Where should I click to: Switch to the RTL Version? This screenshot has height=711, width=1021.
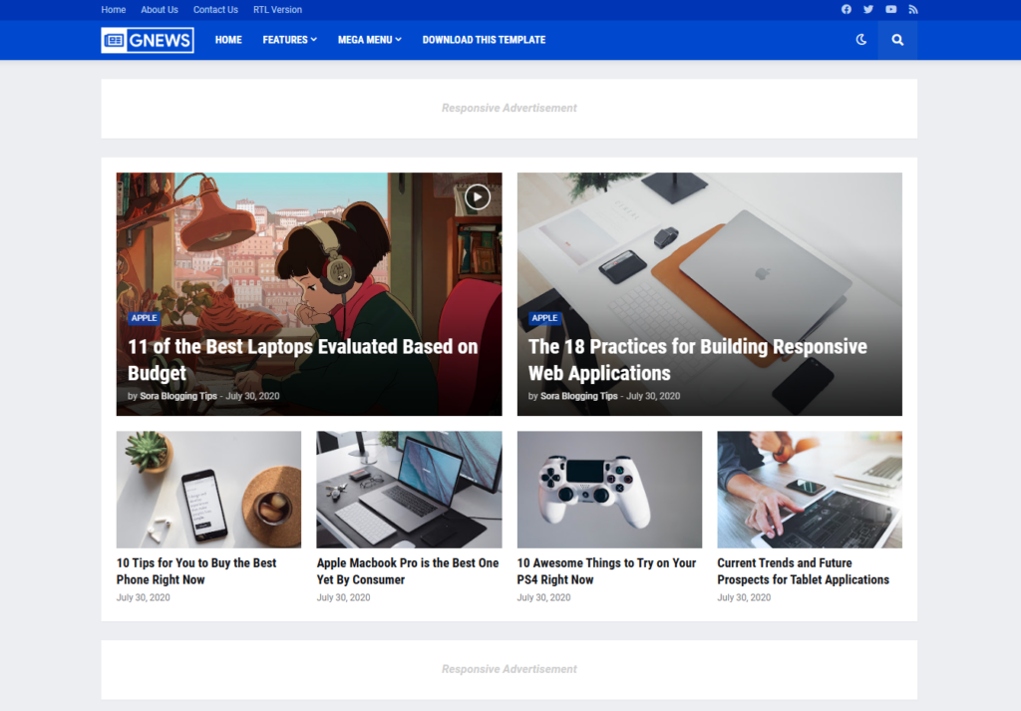(277, 10)
